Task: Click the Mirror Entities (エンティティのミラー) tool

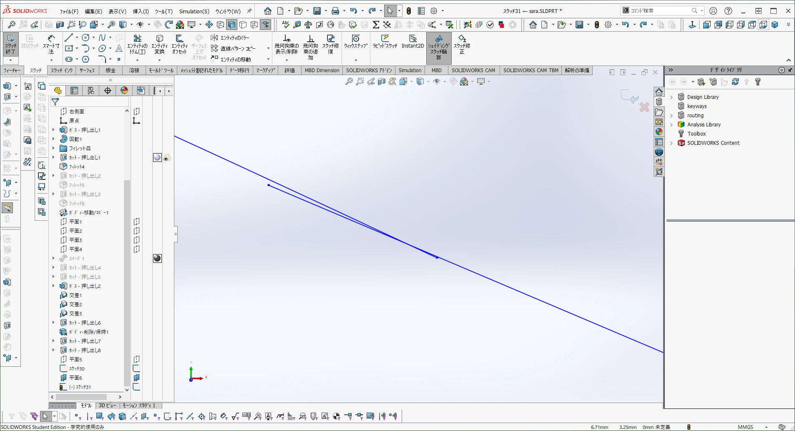Action: tap(230, 38)
